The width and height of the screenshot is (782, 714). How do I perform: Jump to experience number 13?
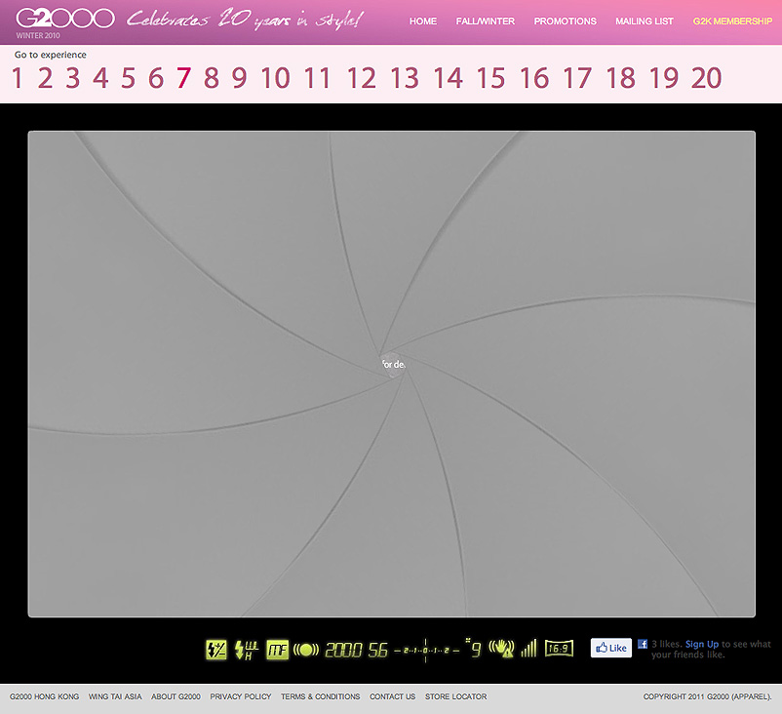coord(404,79)
